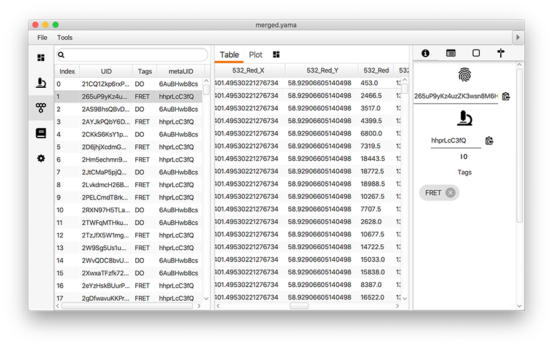Sort by Tags column header
The height and width of the screenshot is (348, 553).
tap(144, 71)
